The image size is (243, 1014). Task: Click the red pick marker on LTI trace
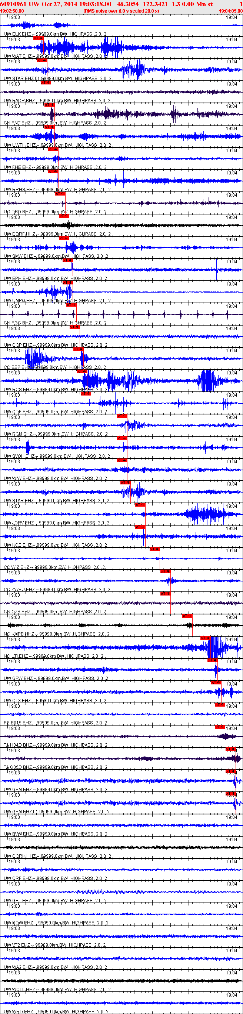(206, 638)
